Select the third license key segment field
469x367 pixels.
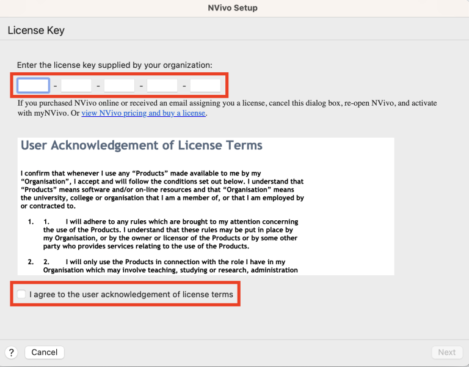point(119,86)
